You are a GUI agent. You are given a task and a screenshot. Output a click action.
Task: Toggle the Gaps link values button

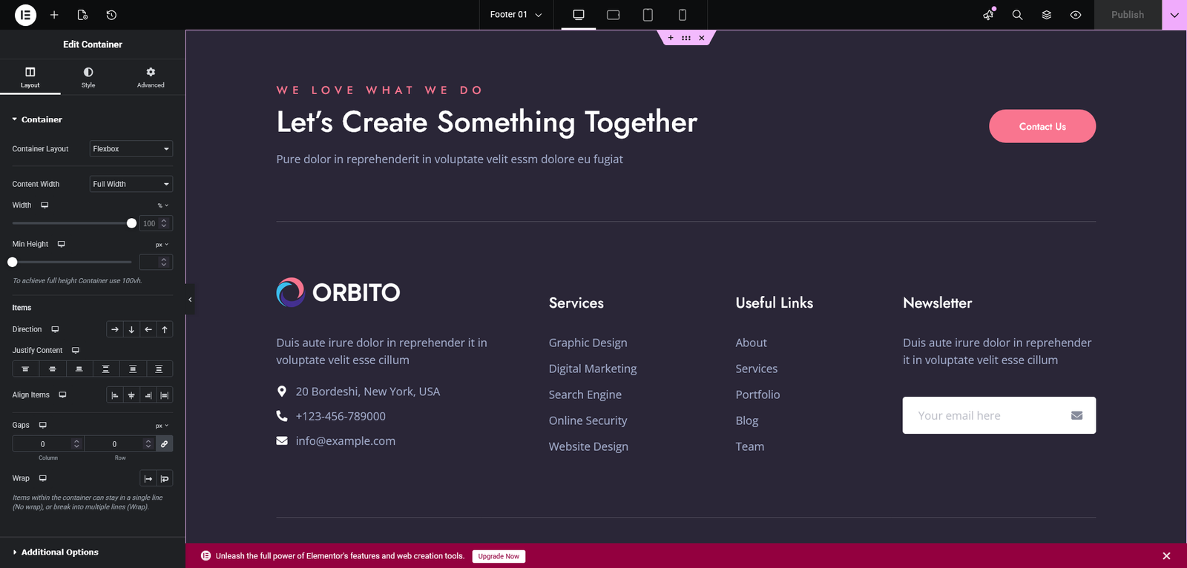165,443
